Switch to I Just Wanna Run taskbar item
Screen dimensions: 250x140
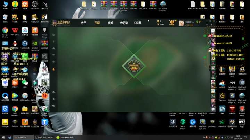(65, 137)
